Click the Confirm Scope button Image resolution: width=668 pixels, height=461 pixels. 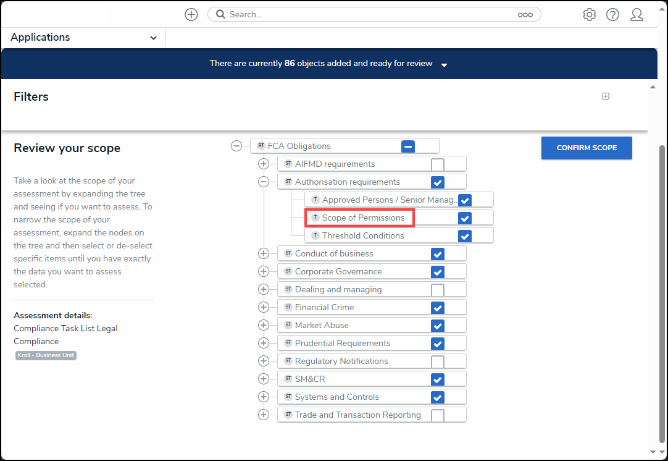(586, 148)
